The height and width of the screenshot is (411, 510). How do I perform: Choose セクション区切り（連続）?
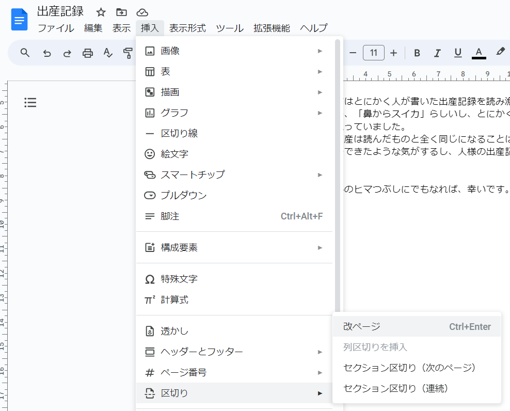click(417, 388)
